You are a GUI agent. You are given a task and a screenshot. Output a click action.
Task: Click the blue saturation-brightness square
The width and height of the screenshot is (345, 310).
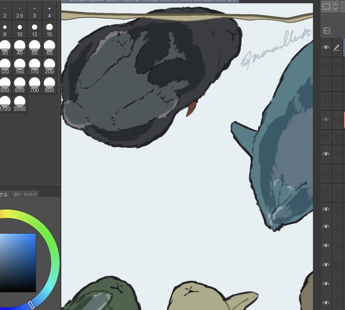(x=18, y=263)
